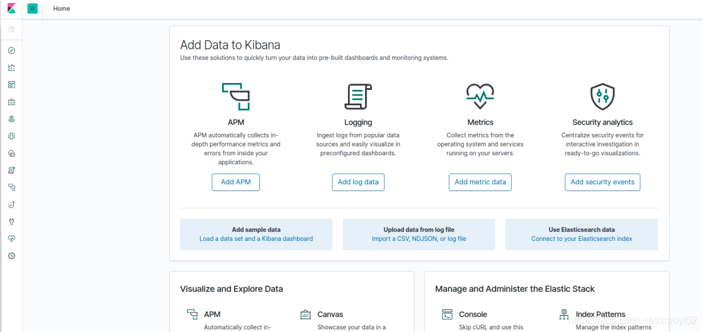Click the Kibana logo

tap(11, 9)
